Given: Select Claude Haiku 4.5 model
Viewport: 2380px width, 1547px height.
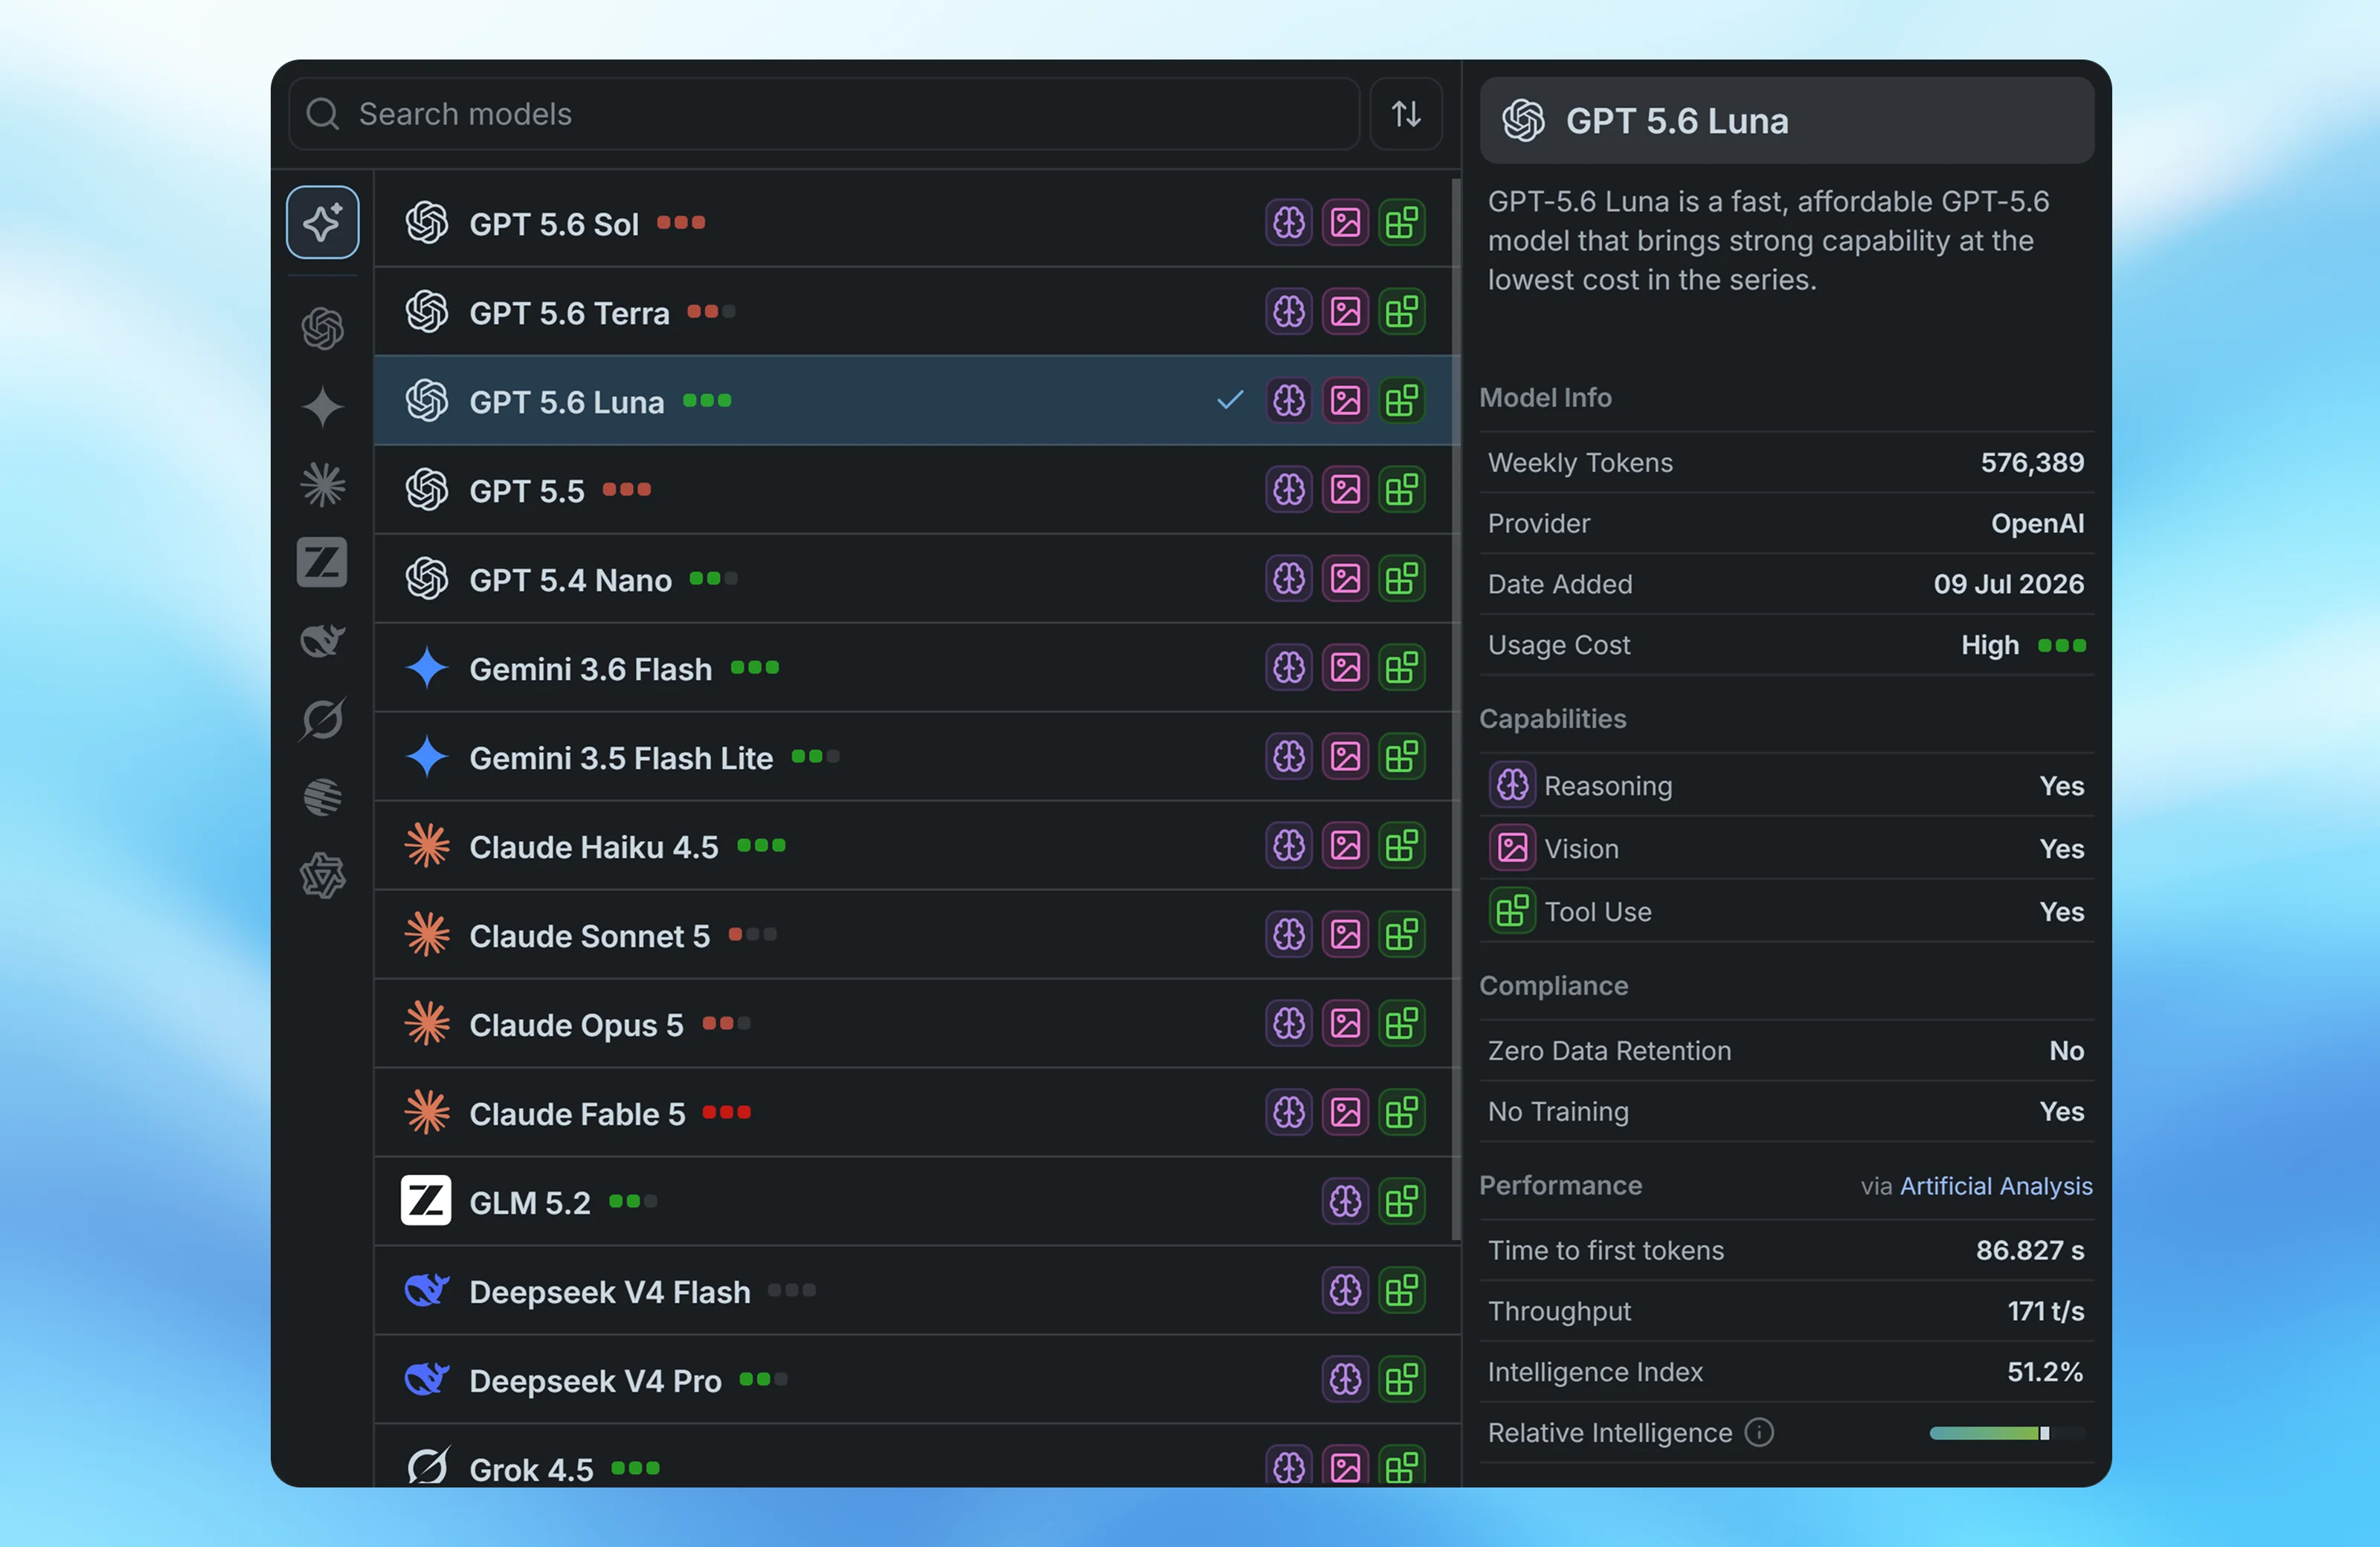Looking at the screenshot, I should [x=916, y=845].
